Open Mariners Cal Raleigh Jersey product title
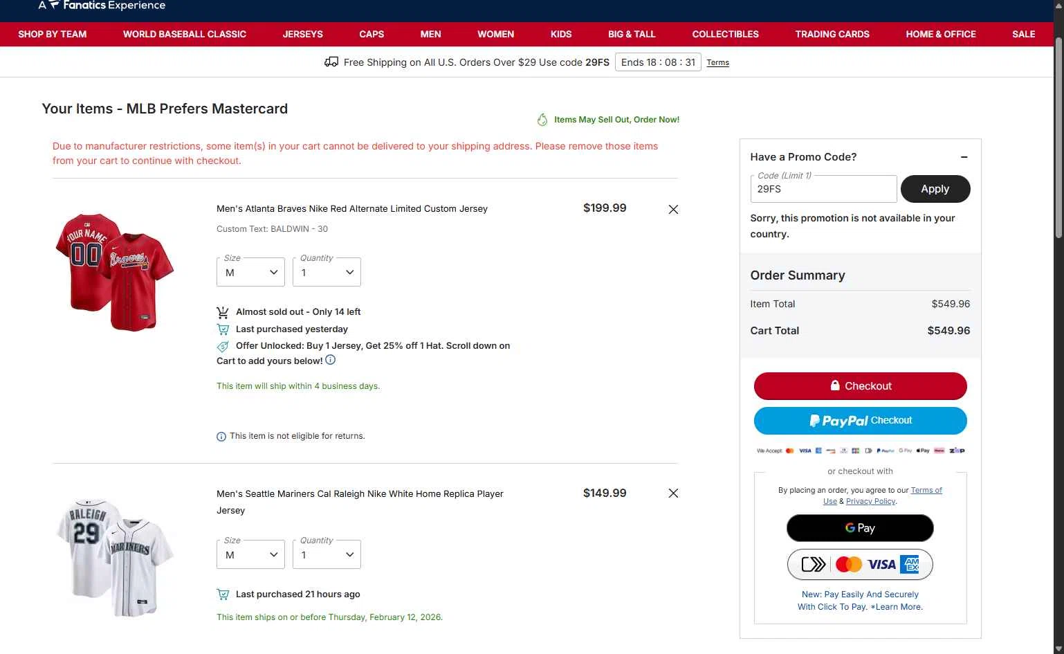 pyautogui.click(x=360, y=502)
